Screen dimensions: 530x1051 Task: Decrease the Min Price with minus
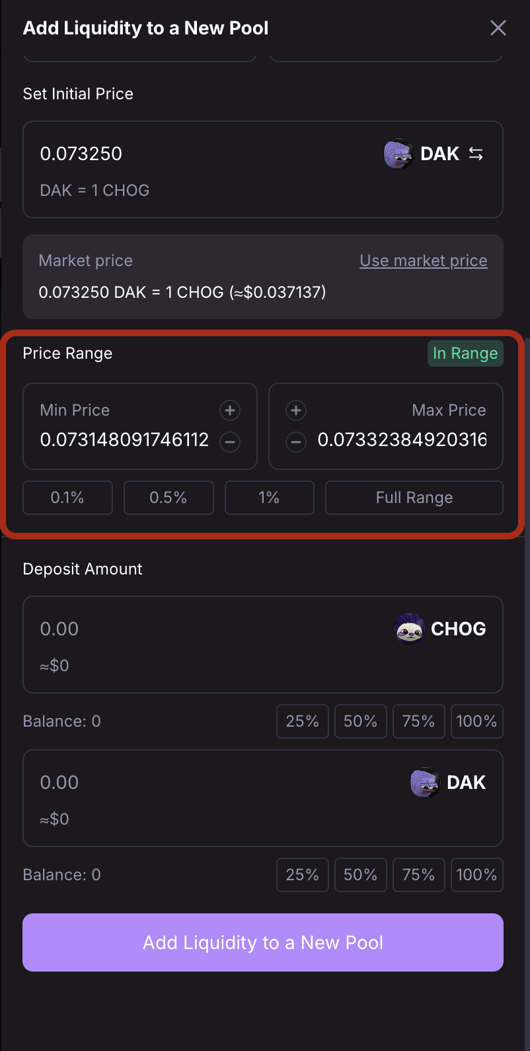(230, 441)
